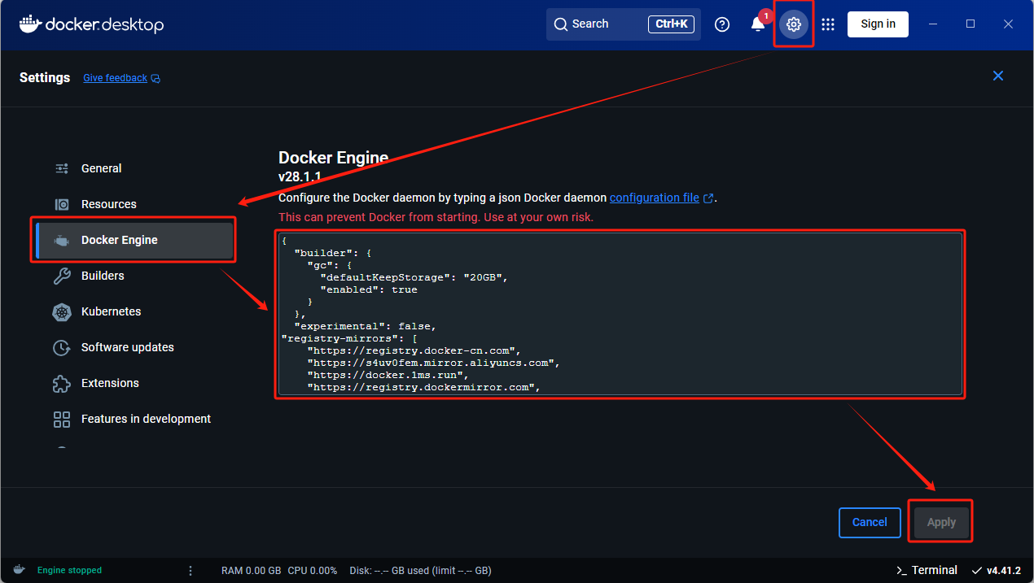The height and width of the screenshot is (583, 1034).
Task: Click the Docker Desktop logo
Action: [91, 24]
